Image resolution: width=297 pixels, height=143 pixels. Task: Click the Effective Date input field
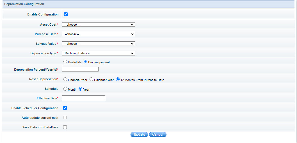coord(83,98)
